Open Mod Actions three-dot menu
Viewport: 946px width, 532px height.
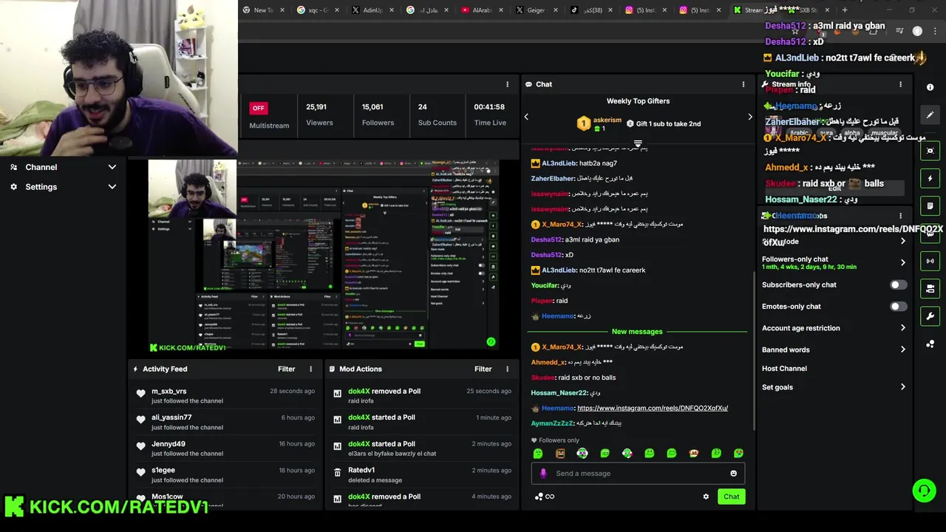coord(507,369)
